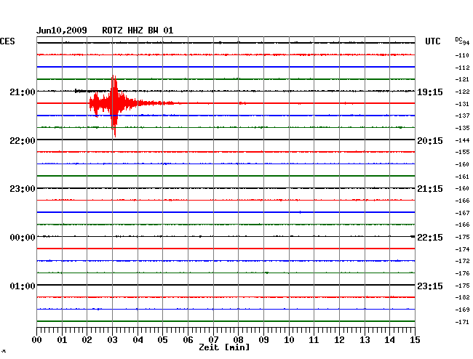This screenshot has width=473, height=359.
Task: Click the 20:15 UTC time label
Action: click(430, 141)
